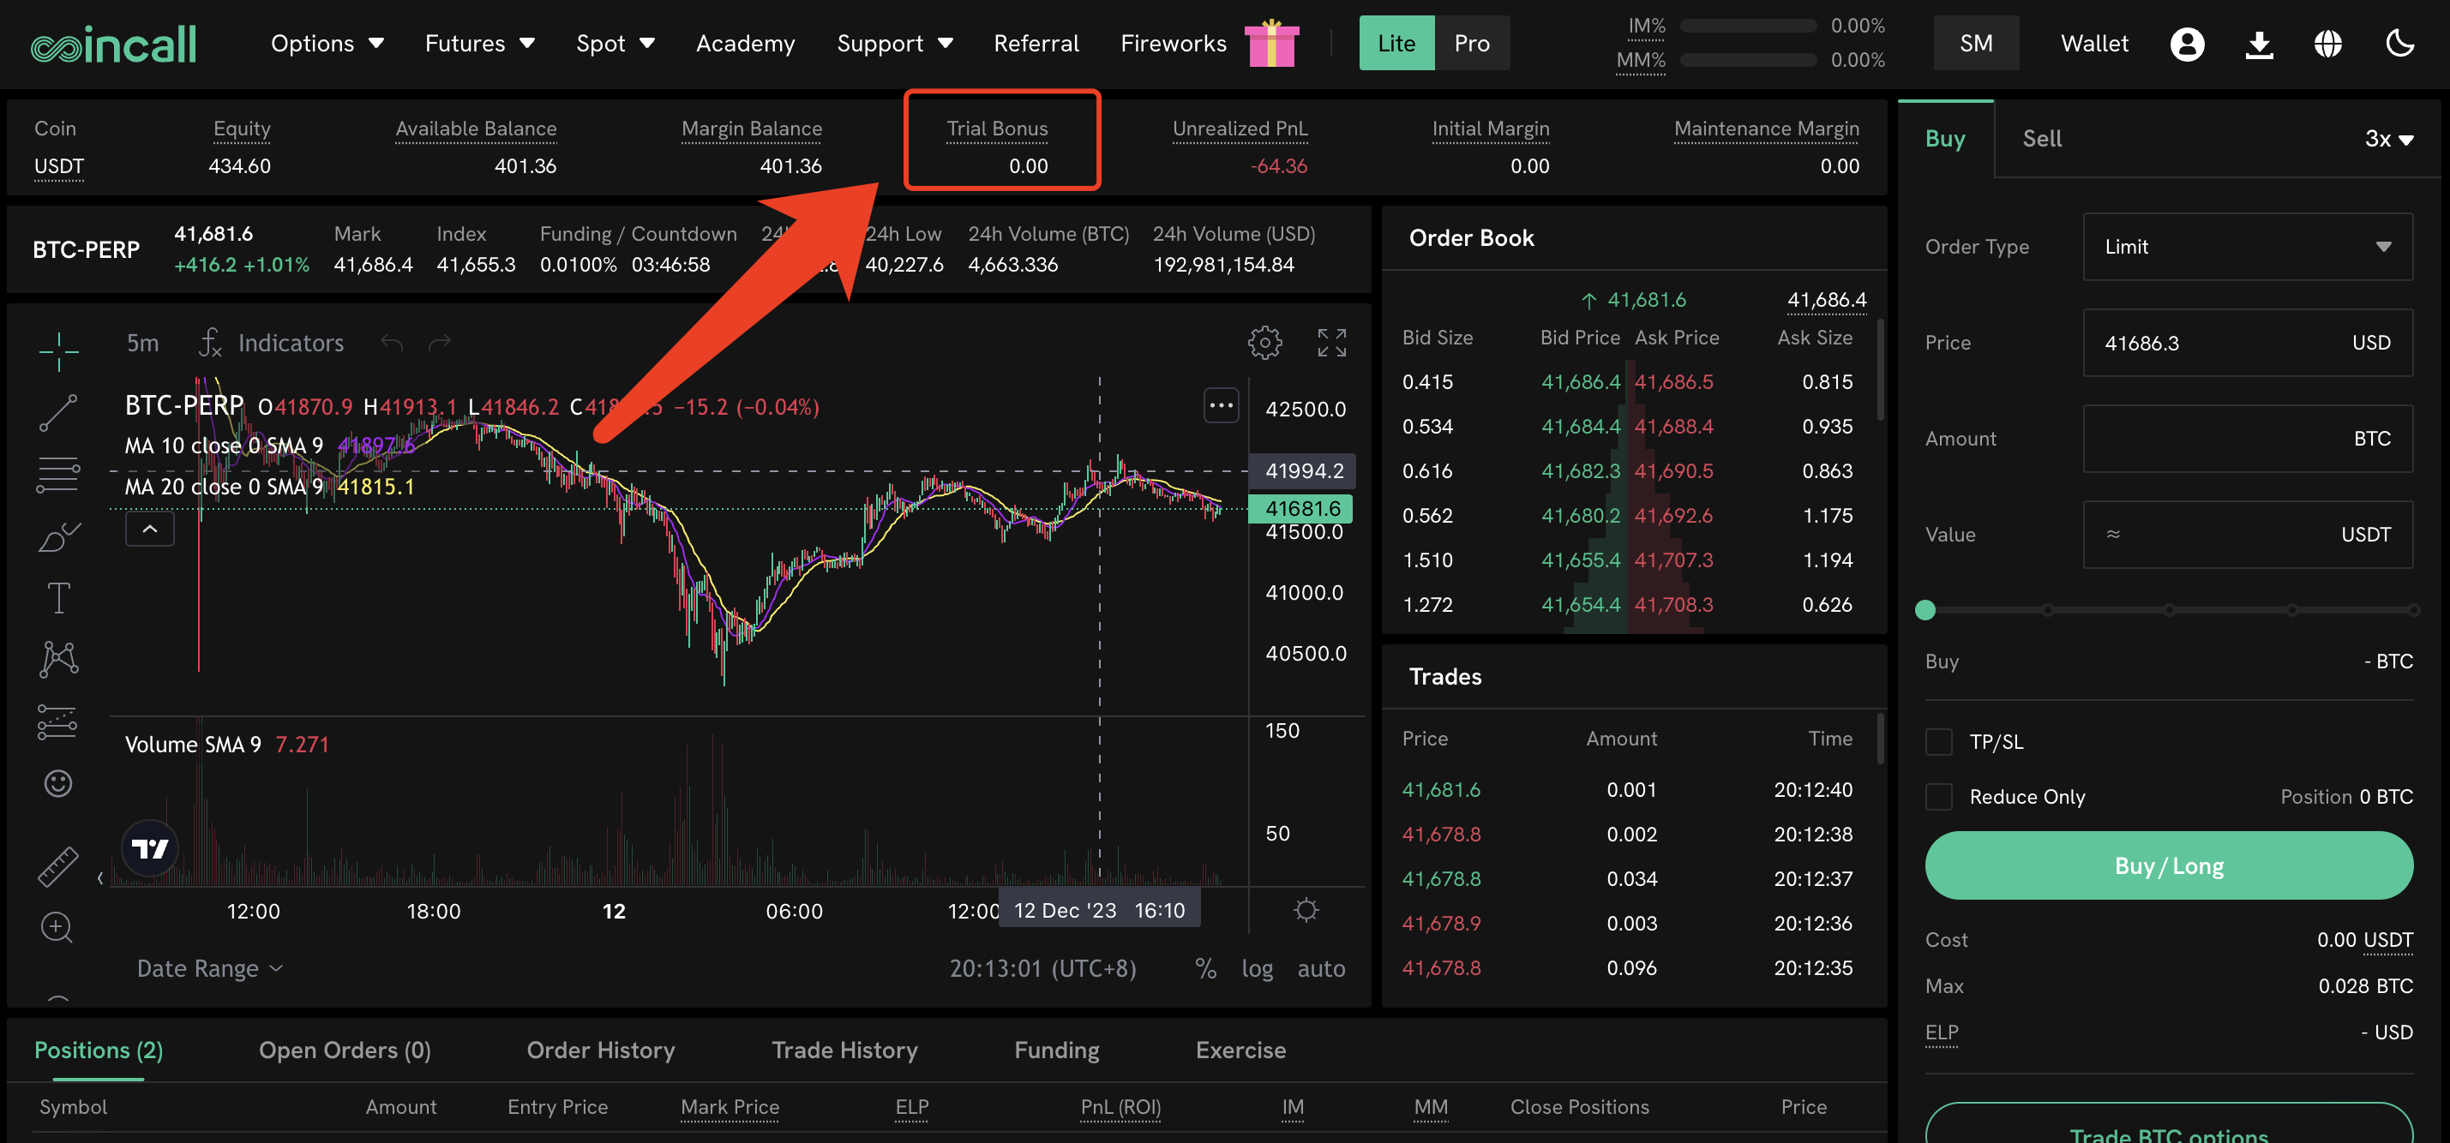Select the forecasting position tool
This screenshot has height=1143, width=2450.
(x=58, y=721)
